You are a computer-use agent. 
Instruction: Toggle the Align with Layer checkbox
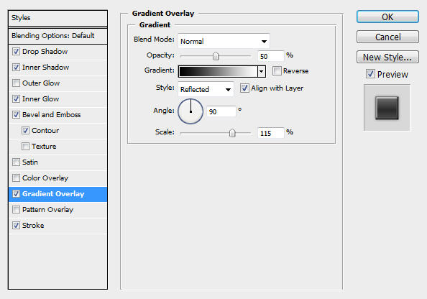244,88
